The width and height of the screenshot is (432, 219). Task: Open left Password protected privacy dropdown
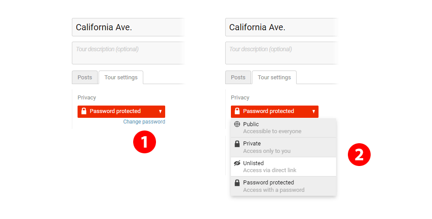121,112
